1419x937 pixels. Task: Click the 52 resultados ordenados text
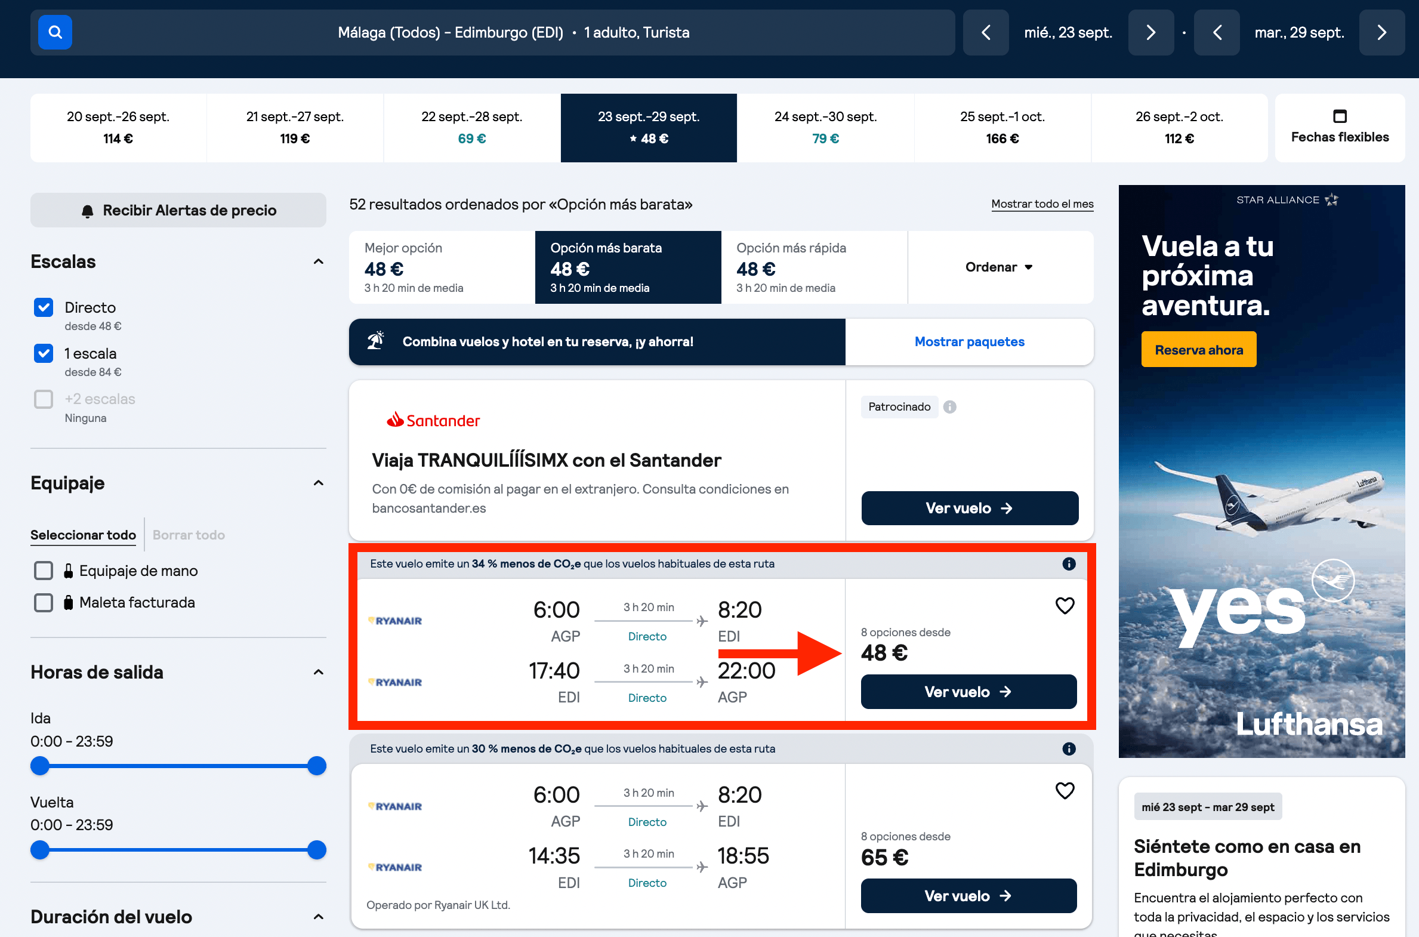pos(520,204)
